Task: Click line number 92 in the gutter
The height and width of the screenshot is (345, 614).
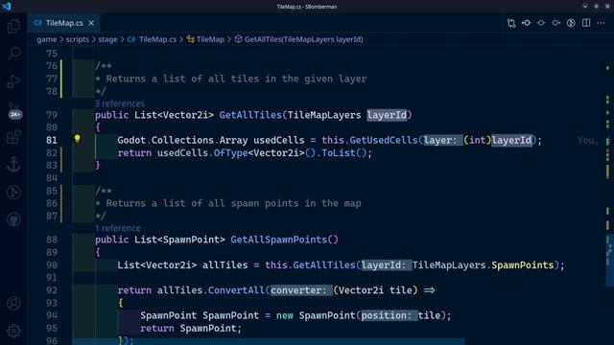Action: [52, 290]
